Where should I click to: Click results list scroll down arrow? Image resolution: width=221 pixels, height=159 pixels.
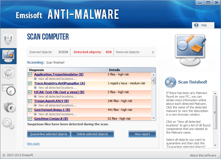click(154, 118)
